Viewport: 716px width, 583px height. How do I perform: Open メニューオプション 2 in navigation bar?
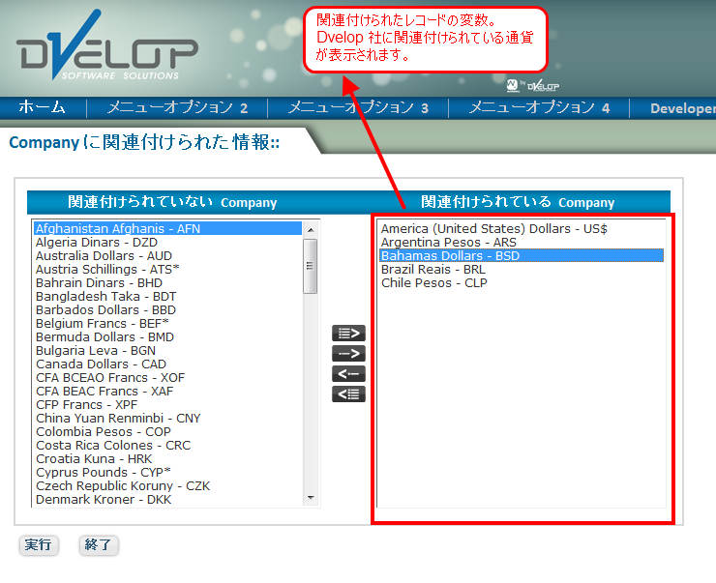tap(177, 108)
